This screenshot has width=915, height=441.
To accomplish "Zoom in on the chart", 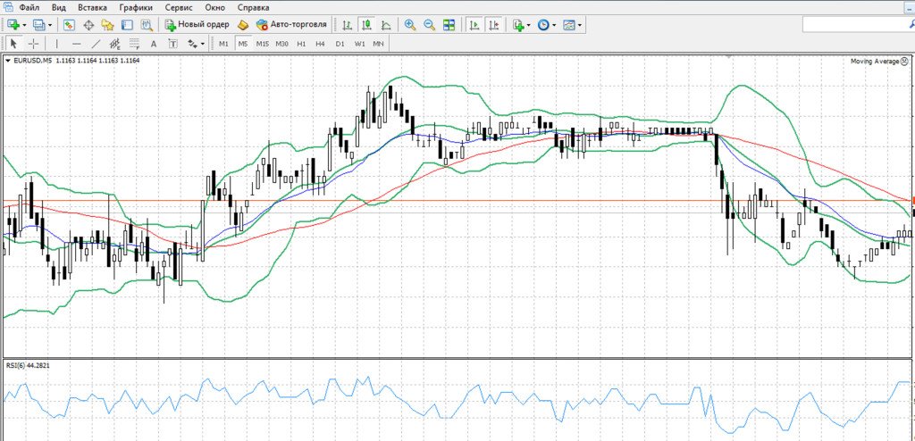I will 410,25.
